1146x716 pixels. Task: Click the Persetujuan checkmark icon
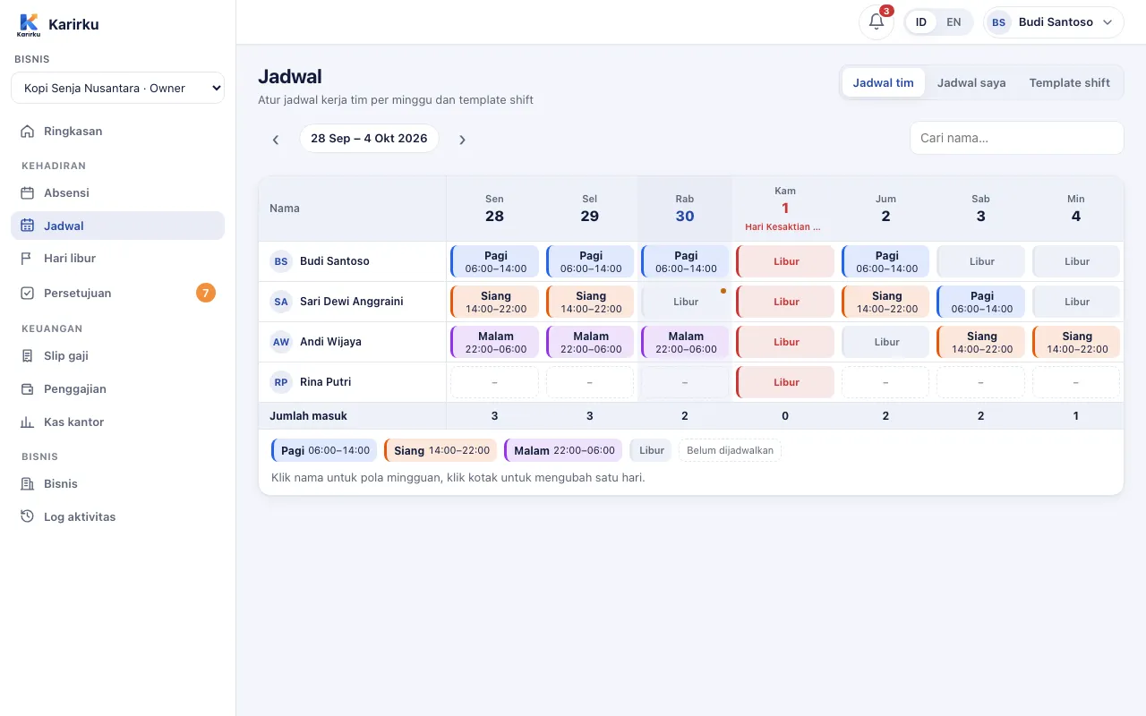coord(27,294)
